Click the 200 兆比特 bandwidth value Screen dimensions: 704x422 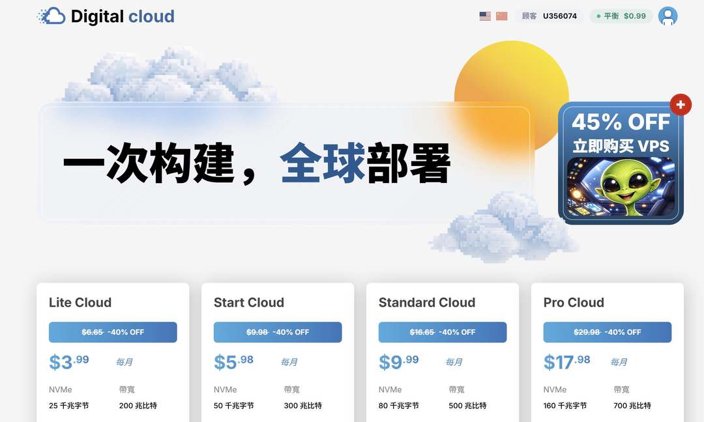tap(138, 406)
